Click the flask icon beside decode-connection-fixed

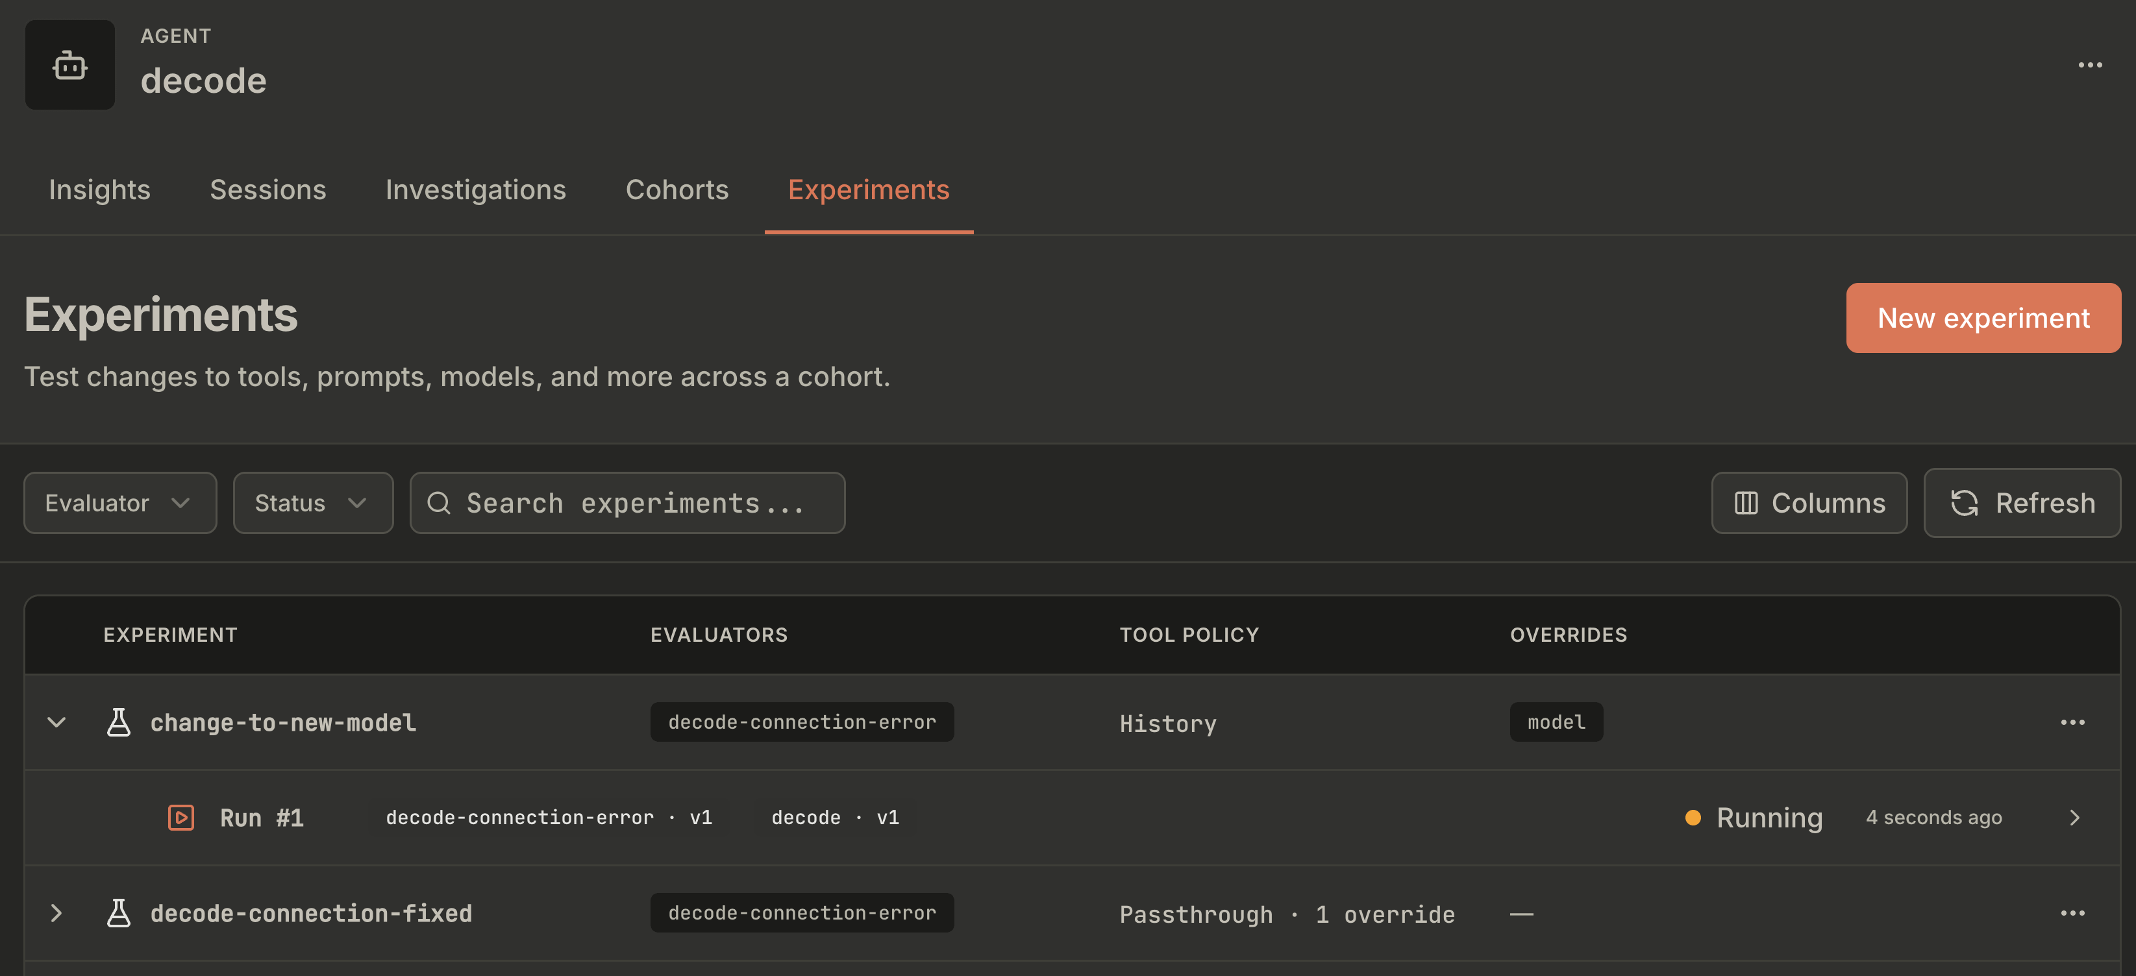click(x=119, y=913)
